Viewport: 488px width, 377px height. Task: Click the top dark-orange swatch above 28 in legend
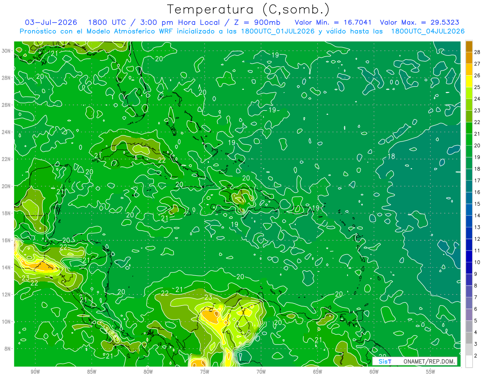click(x=469, y=46)
